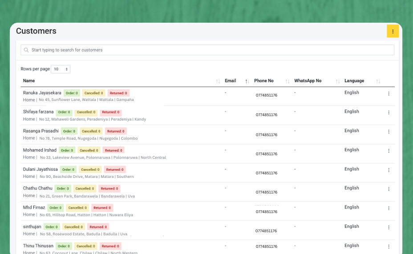
Task: Click Cancelled: 0 badge for Chathu Chathu
Action: tap(85, 189)
